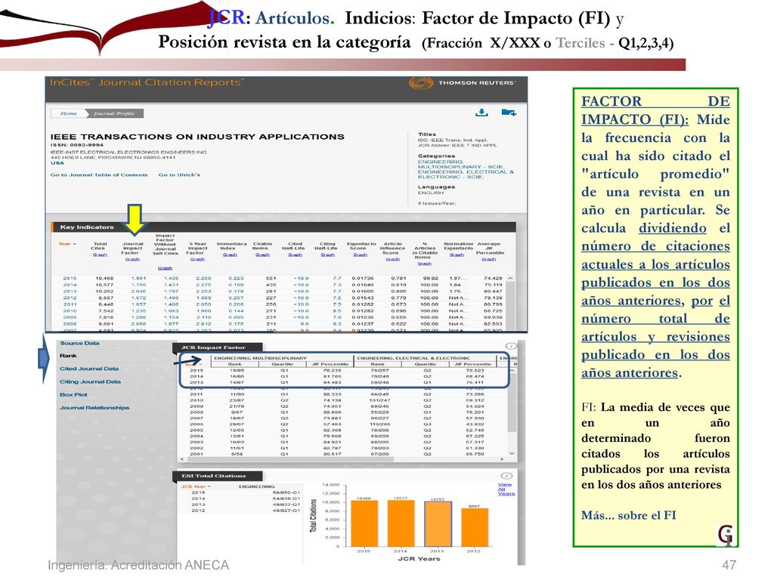774x580 pixels.
Task: Click the 2015 year row in Key Indicators
Action: [x=283, y=278]
